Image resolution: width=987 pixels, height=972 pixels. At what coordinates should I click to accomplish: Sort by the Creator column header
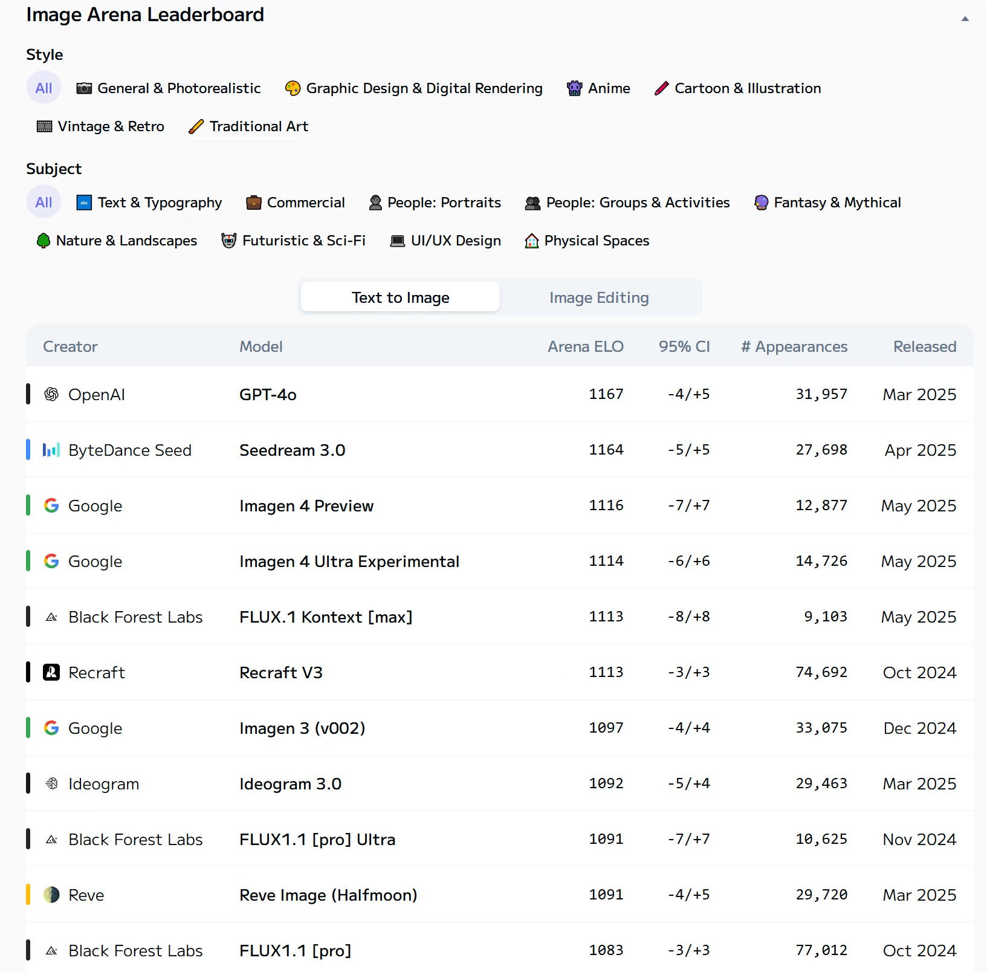[70, 346]
